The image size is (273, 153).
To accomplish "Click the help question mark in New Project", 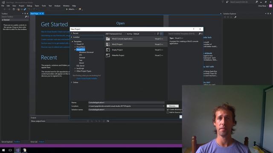I will coord(194,29).
